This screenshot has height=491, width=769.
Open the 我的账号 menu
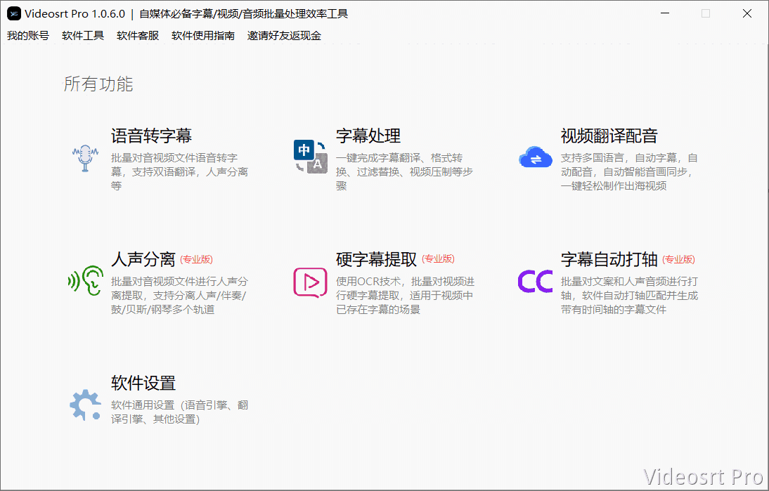pyautogui.click(x=28, y=35)
